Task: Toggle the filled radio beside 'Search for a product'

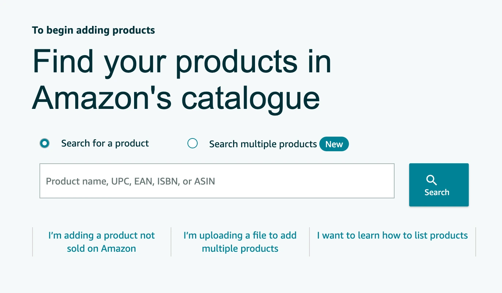Action: point(44,143)
